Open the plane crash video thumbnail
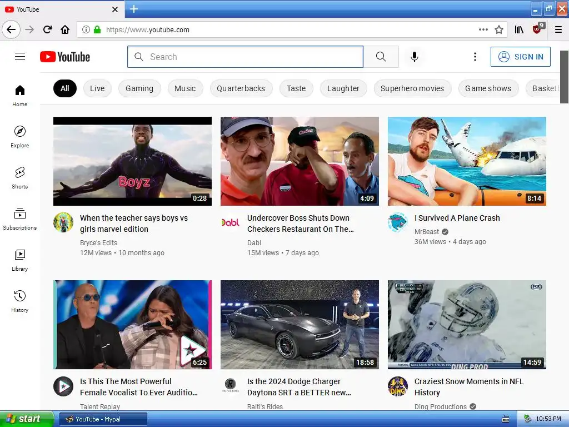The image size is (569, 427). click(467, 161)
